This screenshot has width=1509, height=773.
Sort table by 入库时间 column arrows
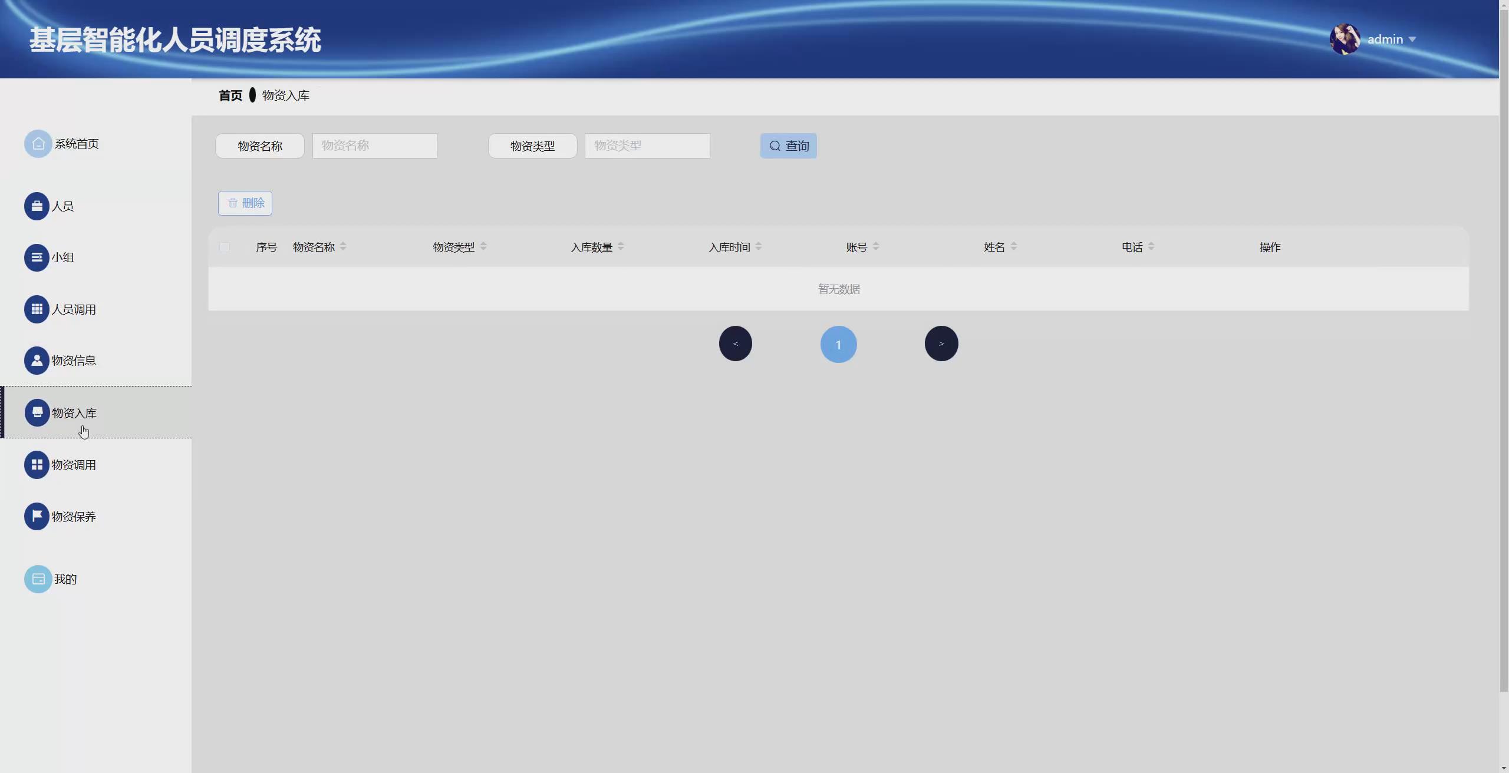click(759, 247)
